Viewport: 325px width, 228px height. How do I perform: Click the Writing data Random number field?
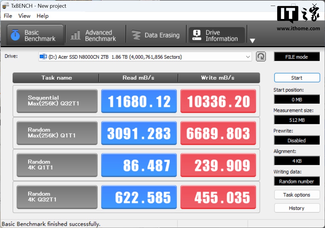click(x=297, y=181)
